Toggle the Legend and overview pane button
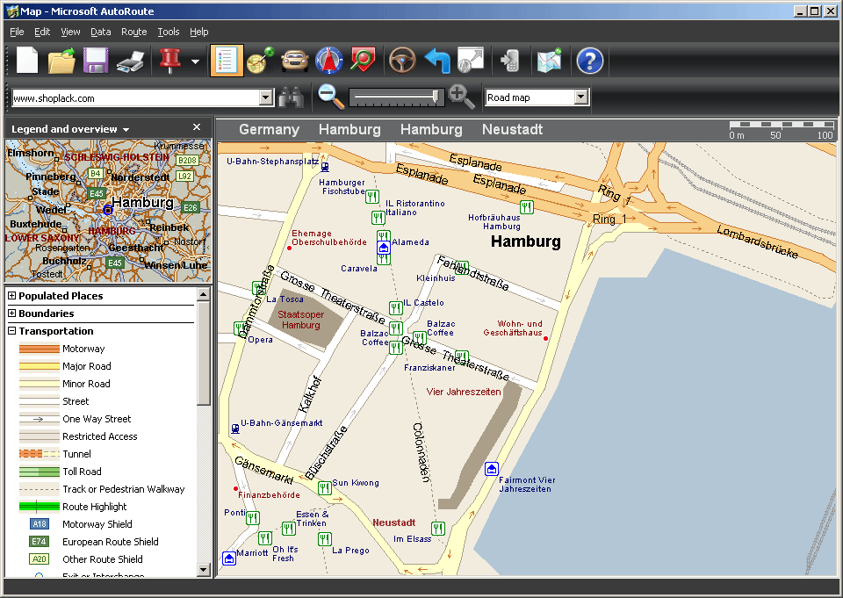Viewport: 843px width, 598px height. (x=227, y=61)
